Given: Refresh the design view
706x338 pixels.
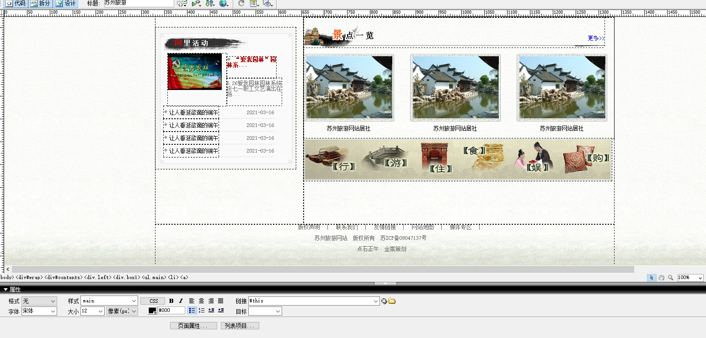Looking at the screenshot, I should pyautogui.click(x=241, y=3).
